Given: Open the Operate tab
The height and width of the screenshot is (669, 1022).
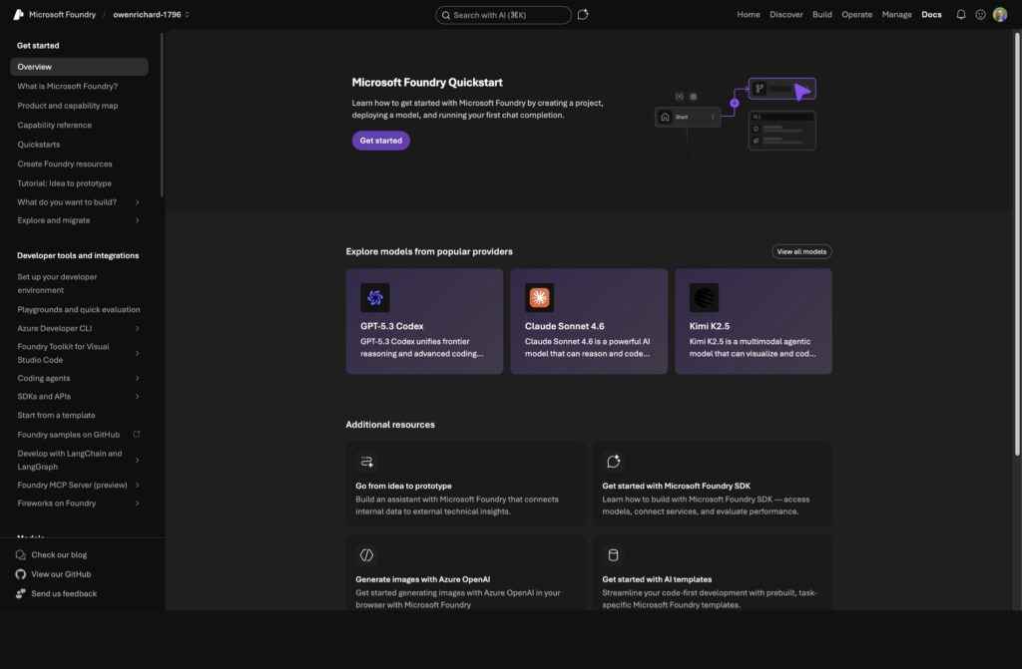Looking at the screenshot, I should coord(856,14).
